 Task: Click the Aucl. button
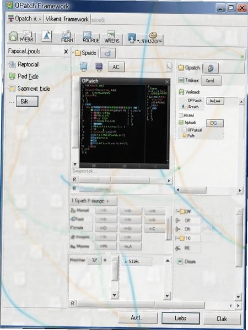click(x=138, y=318)
